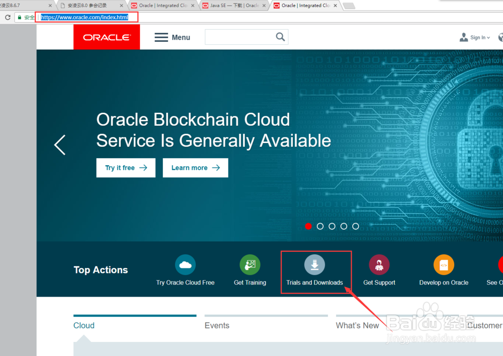The image size is (503, 356).
Task: Click the Get Training label
Action: (250, 282)
